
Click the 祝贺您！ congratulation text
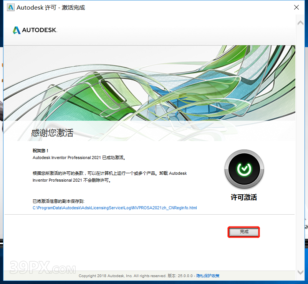[x=40, y=151]
